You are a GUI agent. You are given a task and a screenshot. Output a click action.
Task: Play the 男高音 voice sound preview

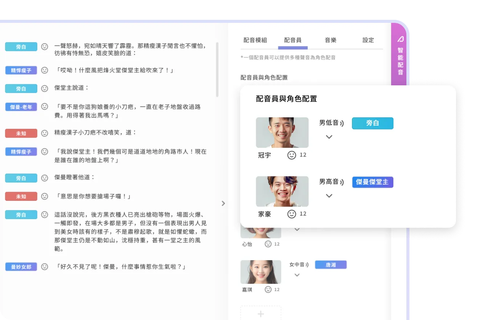point(342,182)
